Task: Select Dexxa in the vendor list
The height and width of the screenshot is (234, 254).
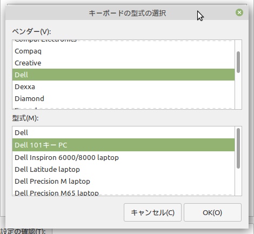Action: [123, 86]
